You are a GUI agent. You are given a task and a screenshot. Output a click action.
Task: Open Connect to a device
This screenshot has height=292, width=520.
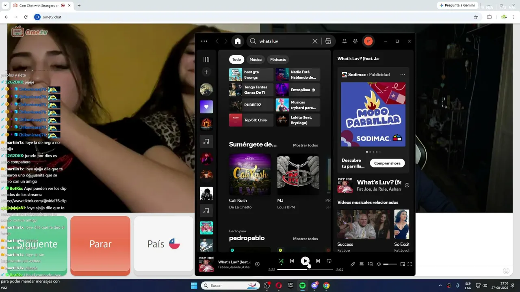coord(370,264)
